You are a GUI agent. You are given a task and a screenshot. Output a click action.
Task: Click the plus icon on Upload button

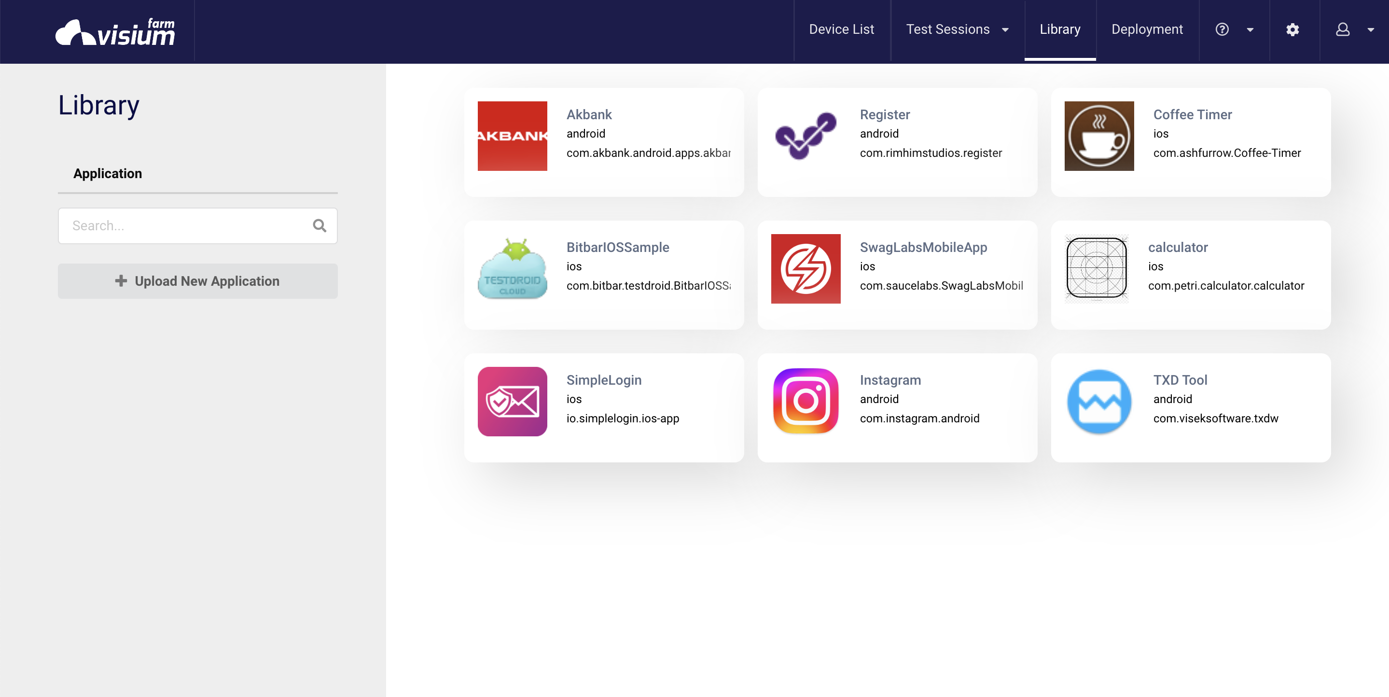tap(121, 280)
